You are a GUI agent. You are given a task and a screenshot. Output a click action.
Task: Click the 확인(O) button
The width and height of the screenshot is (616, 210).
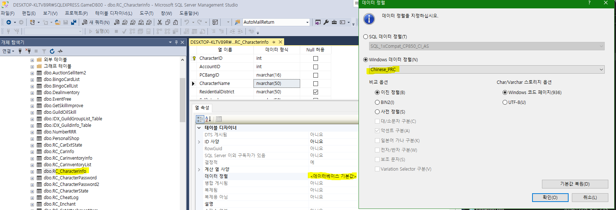(550, 197)
